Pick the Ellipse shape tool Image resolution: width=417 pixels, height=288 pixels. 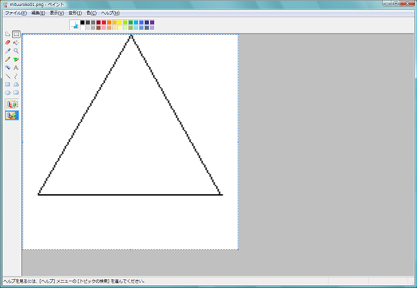7,92
